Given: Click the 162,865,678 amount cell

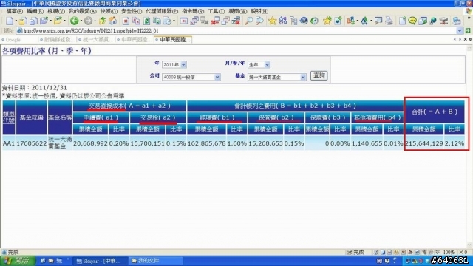Looking at the screenshot, I should point(206,143).
